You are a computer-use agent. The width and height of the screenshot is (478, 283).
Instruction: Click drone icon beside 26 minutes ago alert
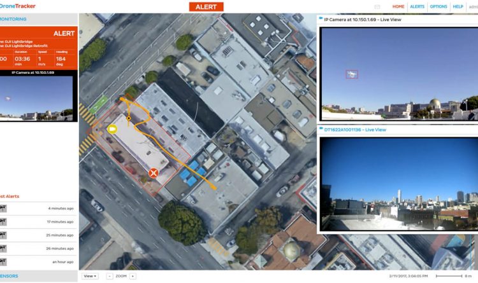pos(3,249)
